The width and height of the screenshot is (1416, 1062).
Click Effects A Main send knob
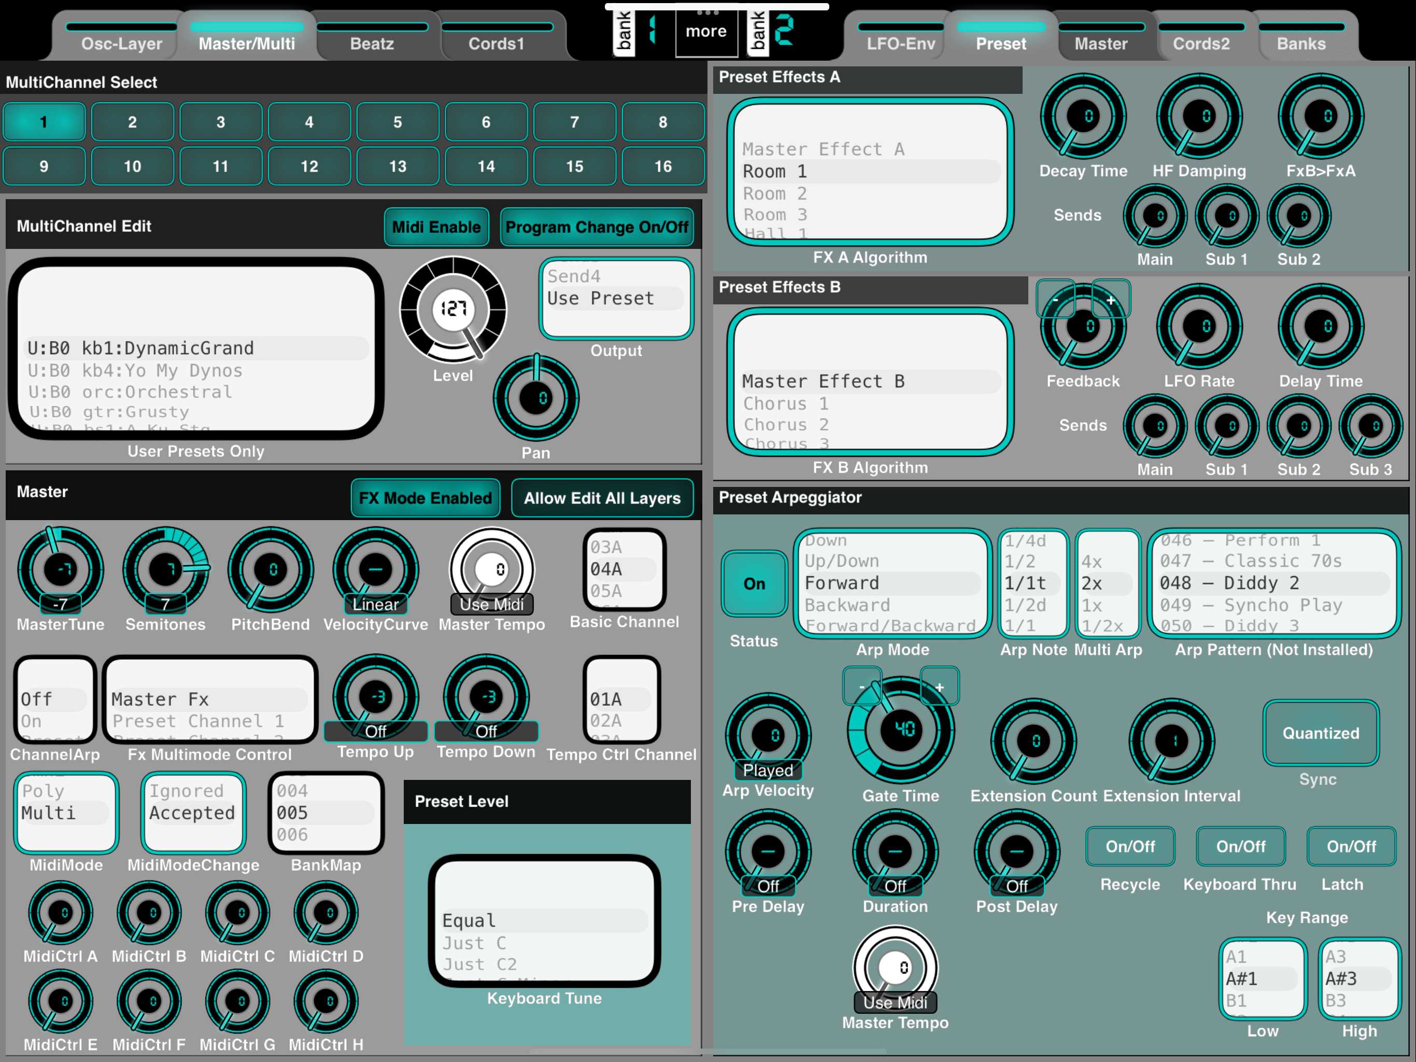click(1155, 216)
